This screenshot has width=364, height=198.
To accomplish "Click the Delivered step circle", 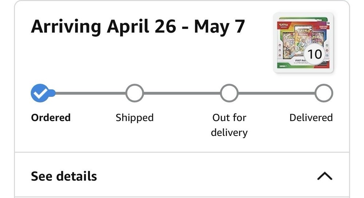I will coord(324,93).
